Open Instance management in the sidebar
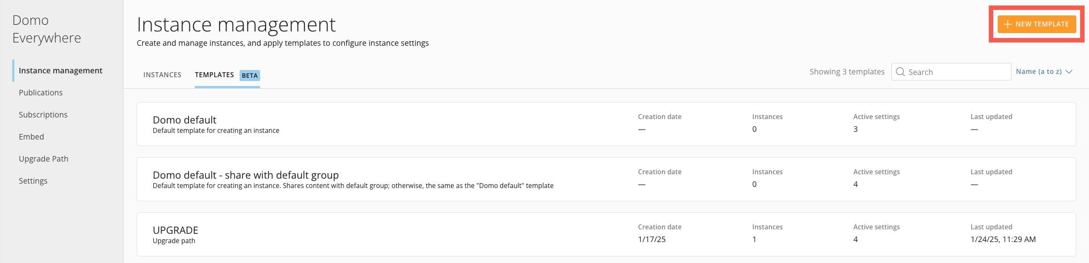Image resolution: width=1089 pixels, height=263 pixels. pyautogui.click(x=60, y=71)
